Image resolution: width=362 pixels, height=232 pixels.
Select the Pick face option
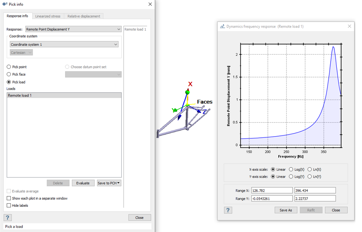9,74
